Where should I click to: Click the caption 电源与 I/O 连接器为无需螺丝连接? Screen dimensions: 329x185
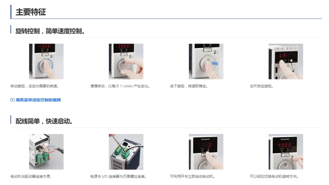pos(118,176)
